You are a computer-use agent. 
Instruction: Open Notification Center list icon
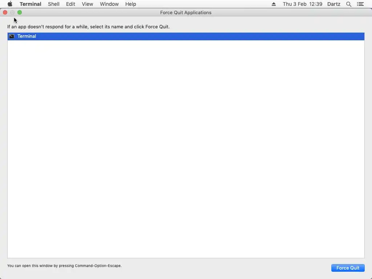(x=360, y=4)
